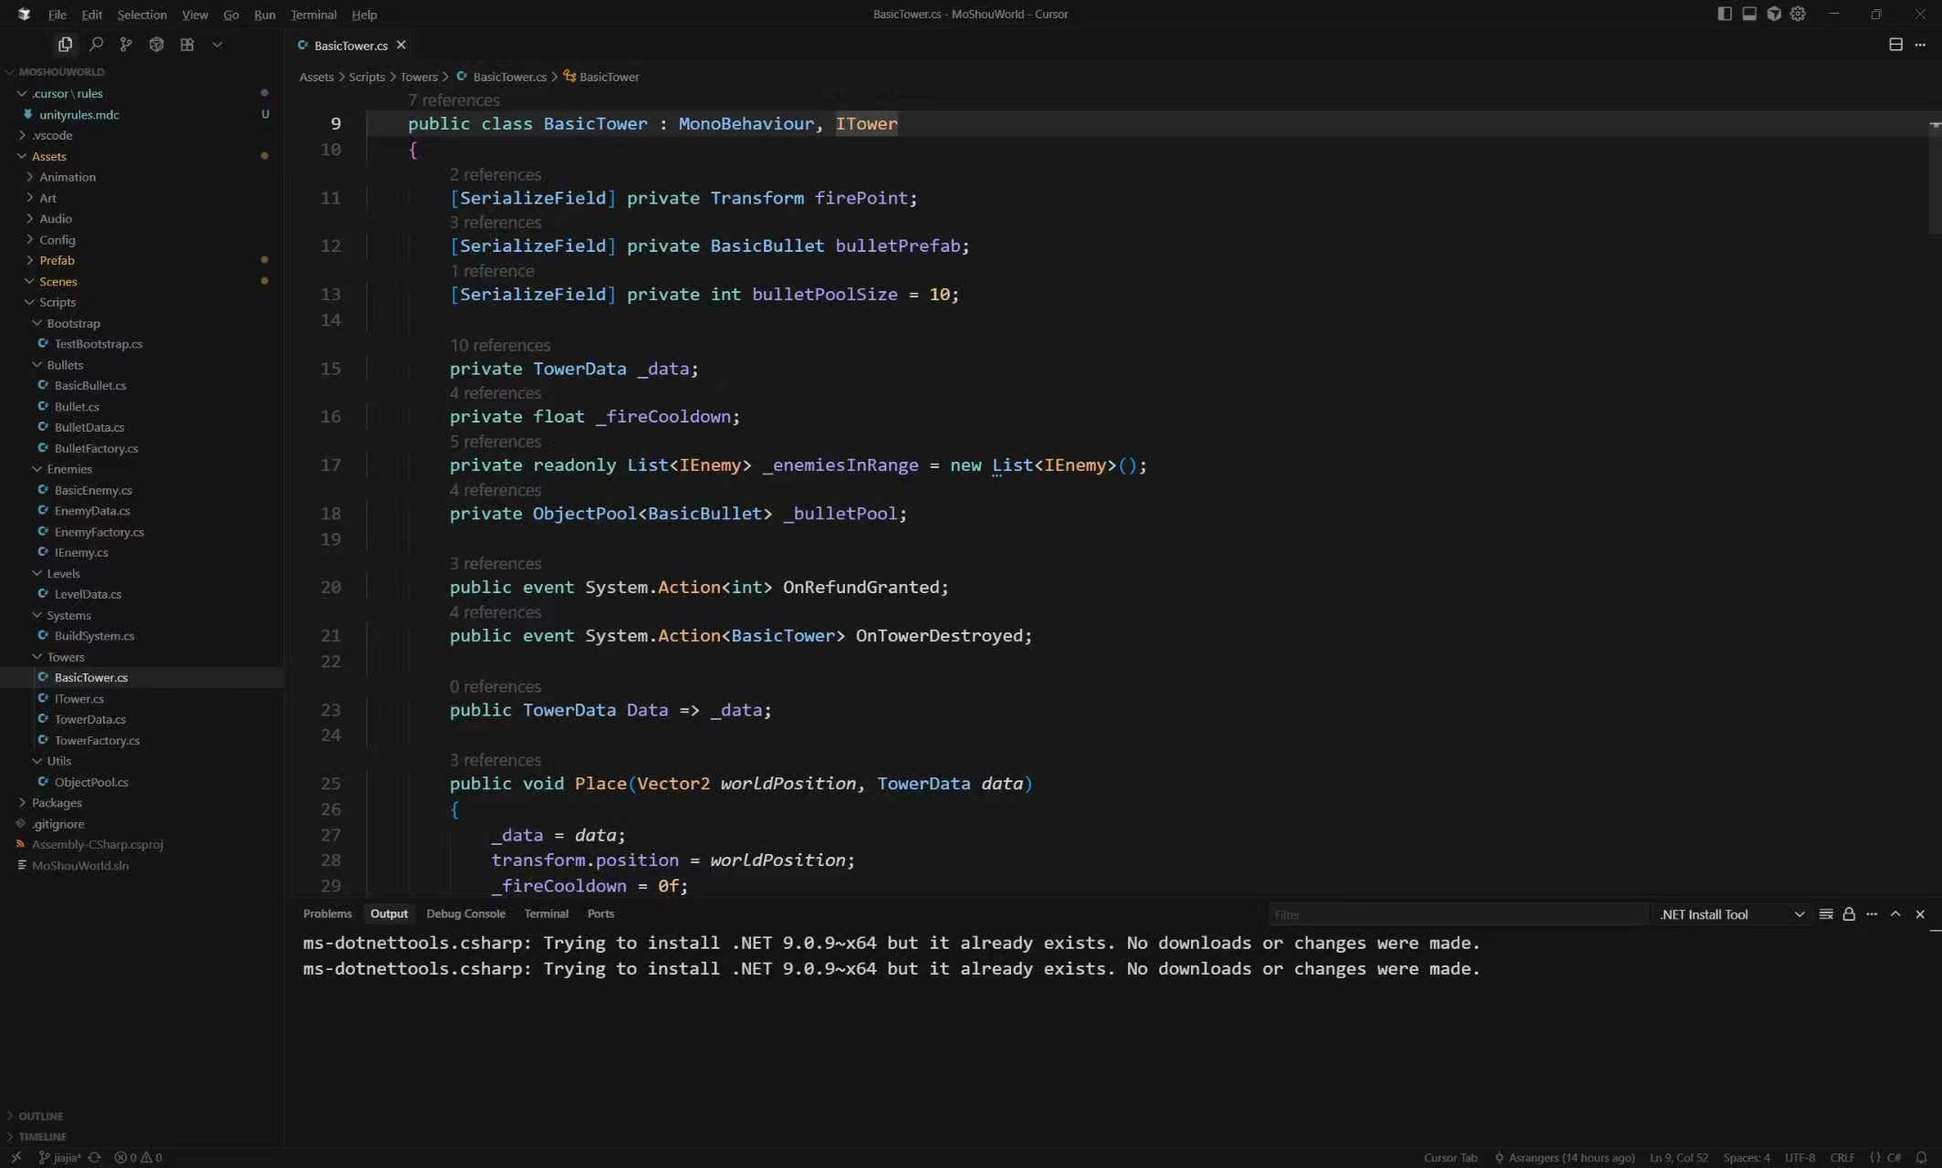
Task: Open the Extensions view icon
Action: pyautogui.click(x=187, y=45)
